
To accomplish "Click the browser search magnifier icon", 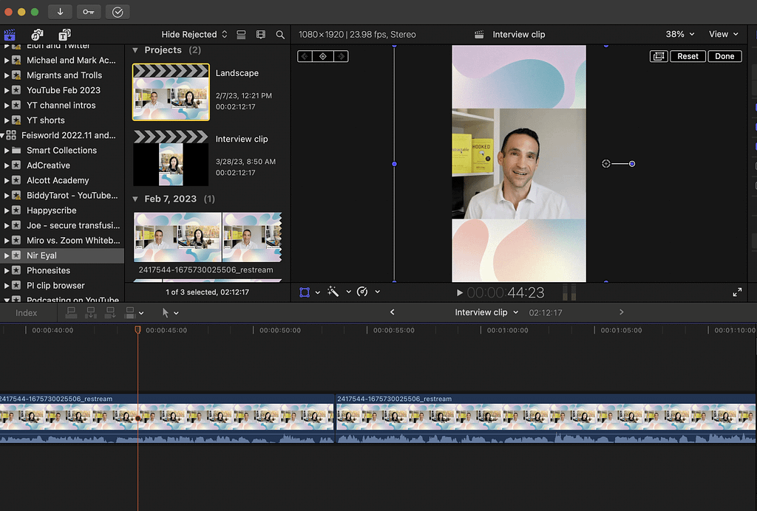I will [x=280, y=35].
